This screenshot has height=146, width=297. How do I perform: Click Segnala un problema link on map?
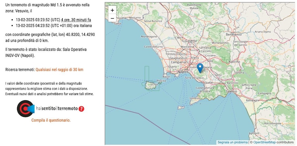(x=232, y=142)
